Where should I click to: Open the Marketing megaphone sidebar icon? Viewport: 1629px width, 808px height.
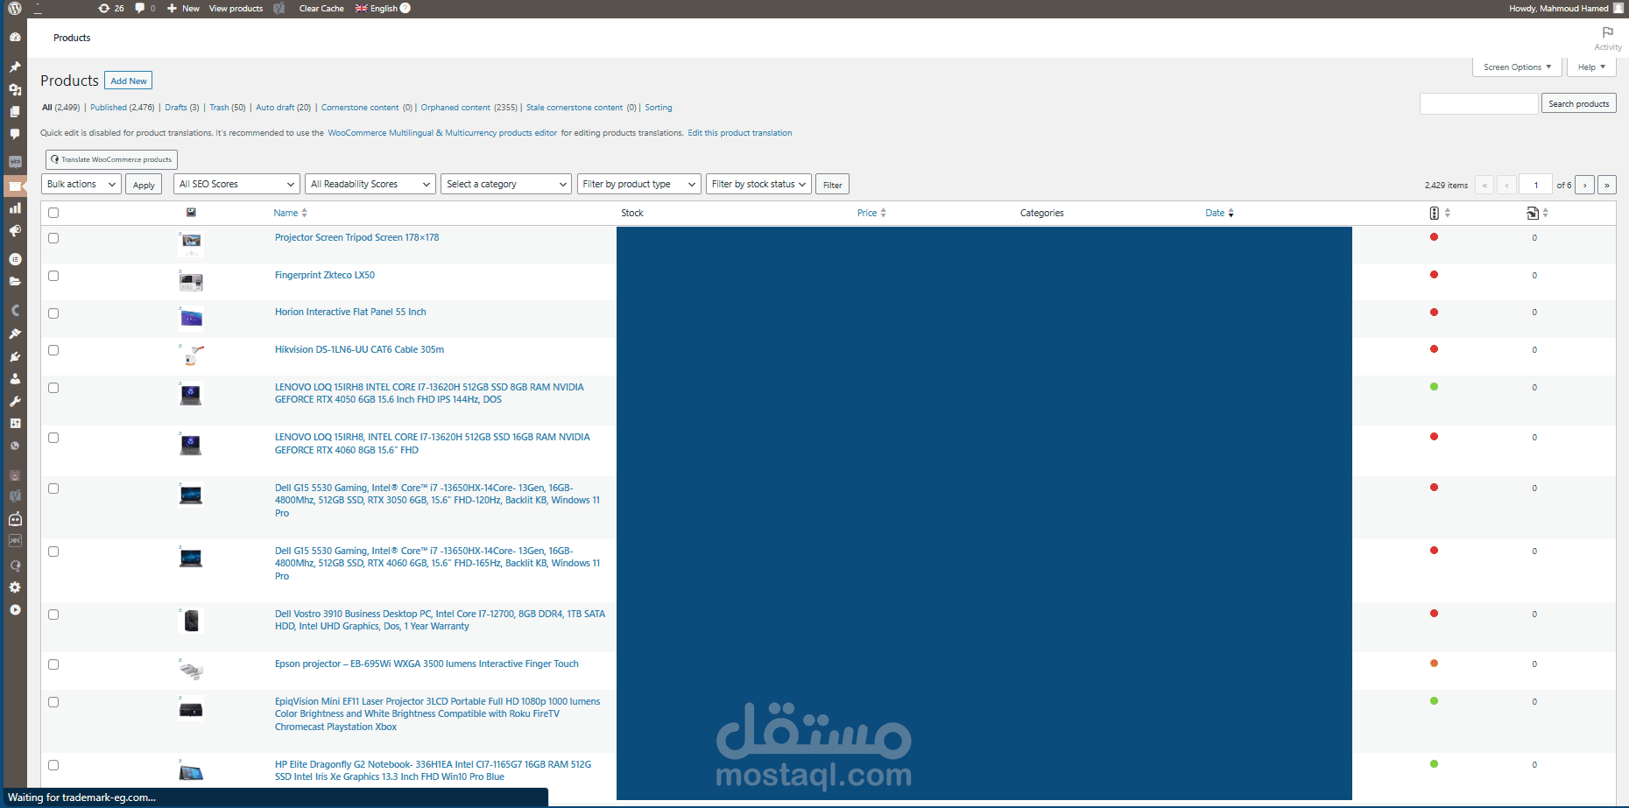click(15, 231)
